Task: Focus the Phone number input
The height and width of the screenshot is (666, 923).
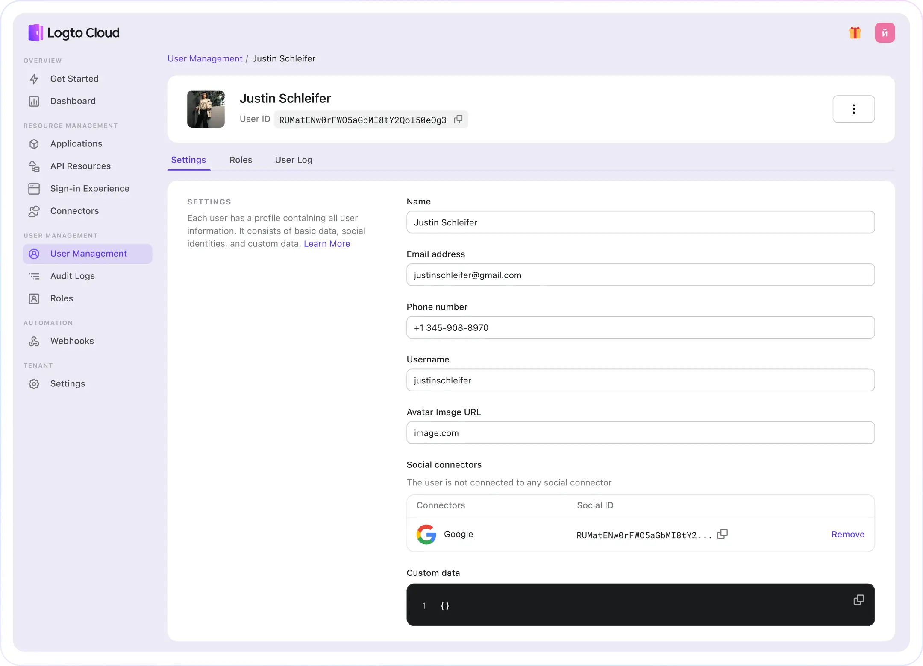Action: [640, 327]
